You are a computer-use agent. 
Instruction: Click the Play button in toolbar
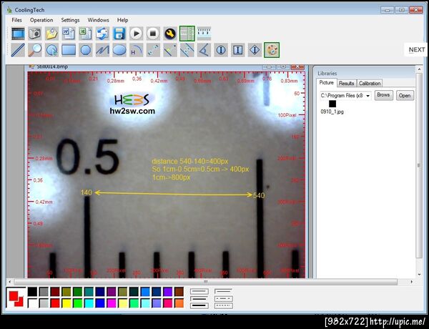tap(137, 34)
